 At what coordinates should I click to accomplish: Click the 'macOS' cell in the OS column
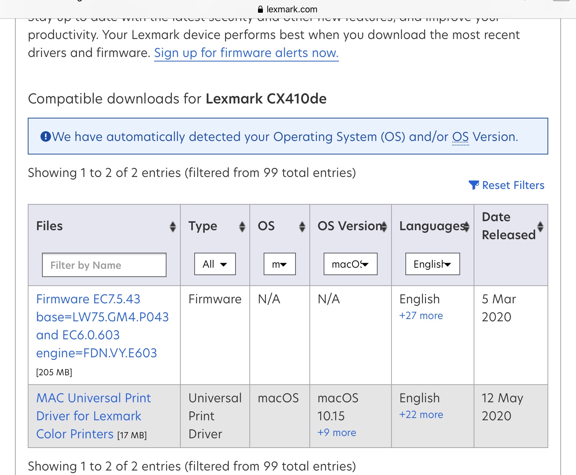[x=278, y=398]
